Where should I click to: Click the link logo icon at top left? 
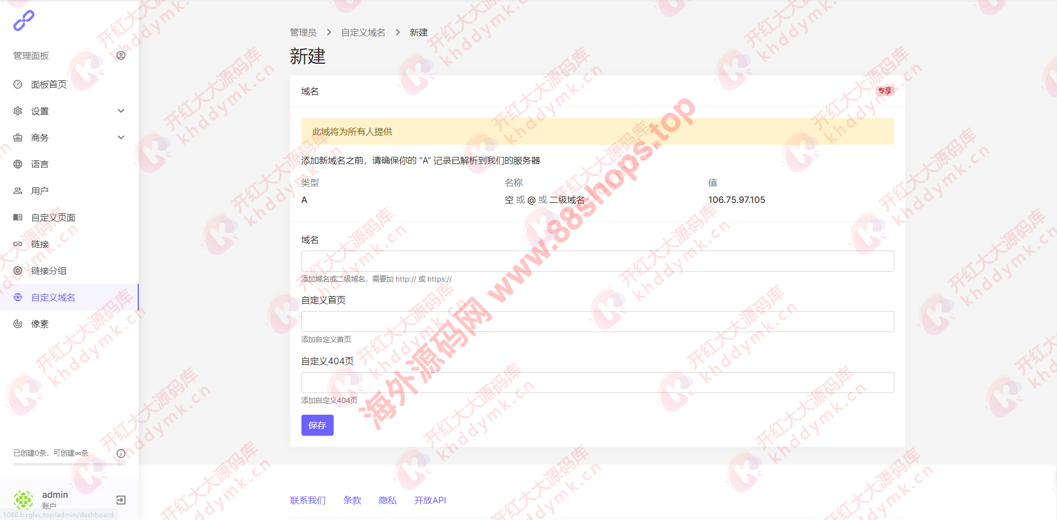23,21
